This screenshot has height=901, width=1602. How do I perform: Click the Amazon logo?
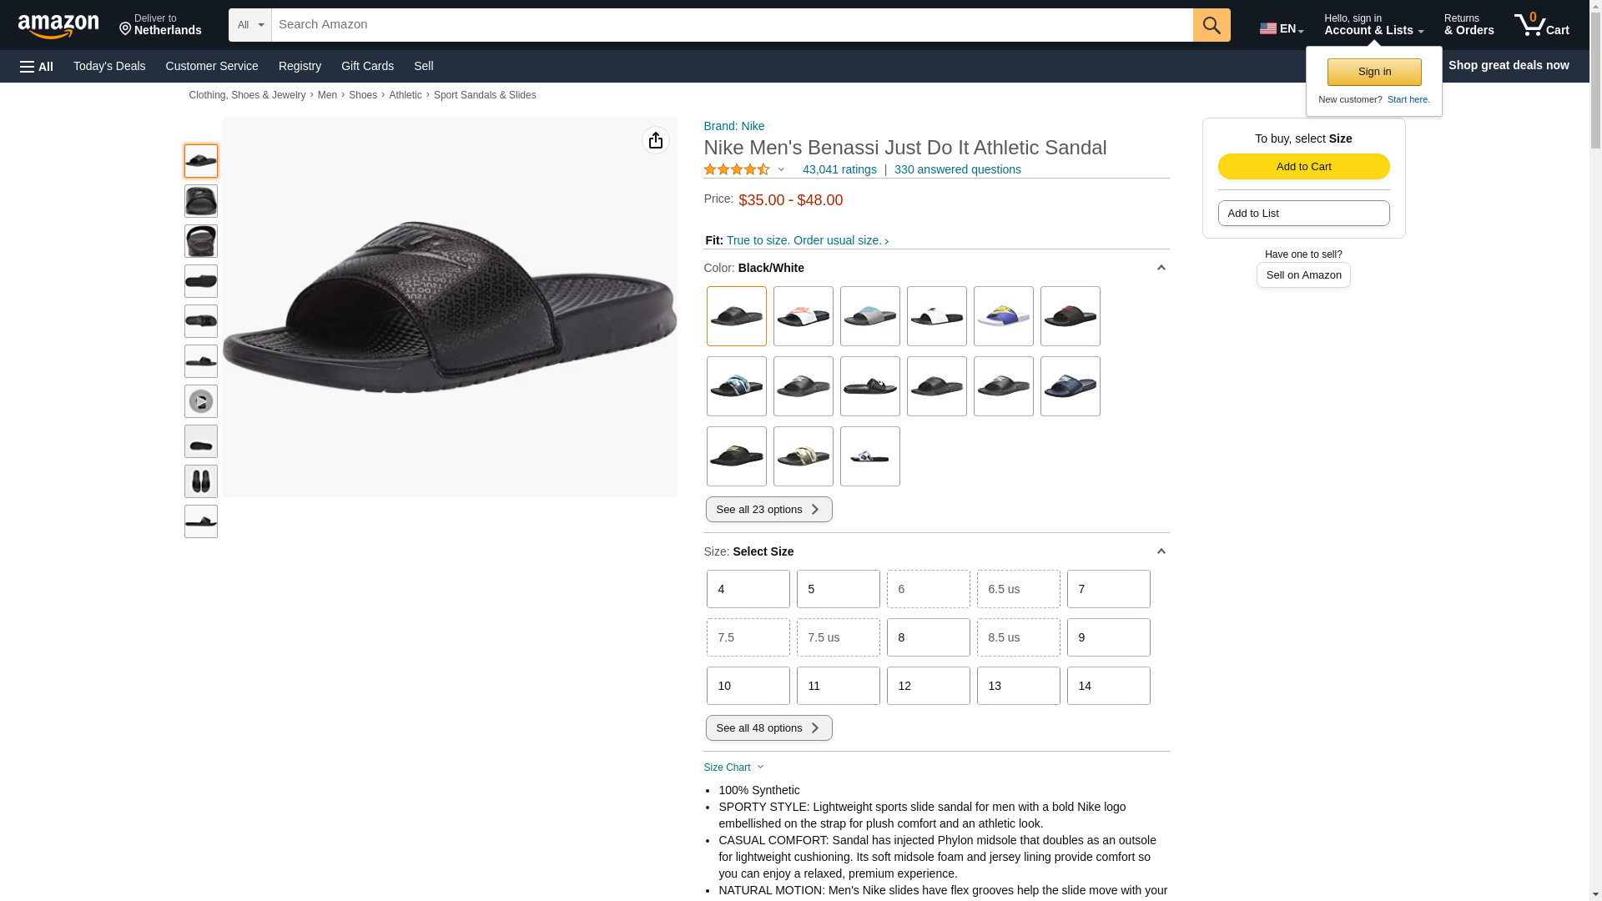coord(58,26)
